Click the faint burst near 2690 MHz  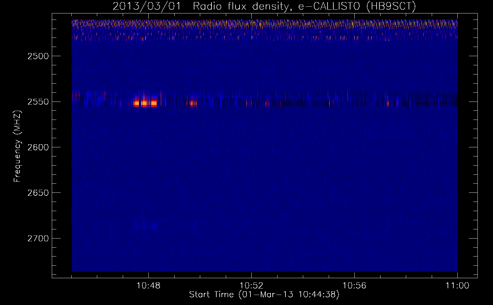pyautogui.click(x=145, y=226)
